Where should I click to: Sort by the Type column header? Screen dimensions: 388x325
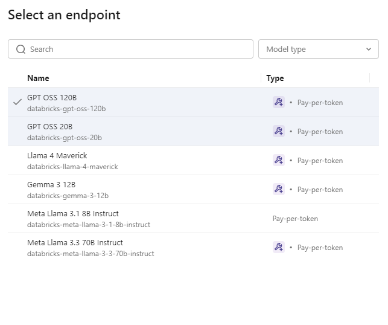tap(275, 79)
